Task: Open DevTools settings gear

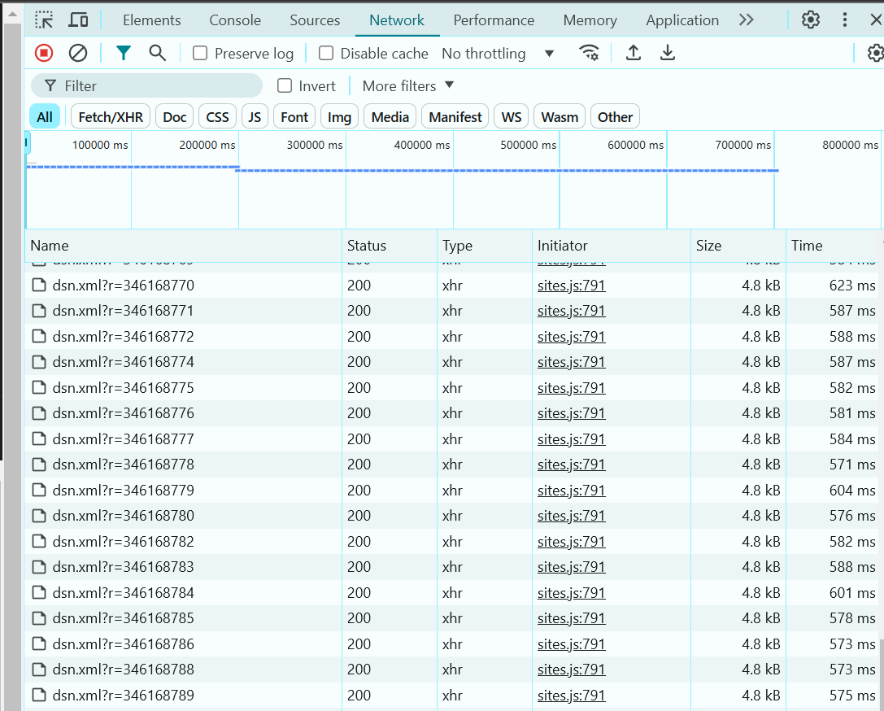Action: tap(811, 20)
